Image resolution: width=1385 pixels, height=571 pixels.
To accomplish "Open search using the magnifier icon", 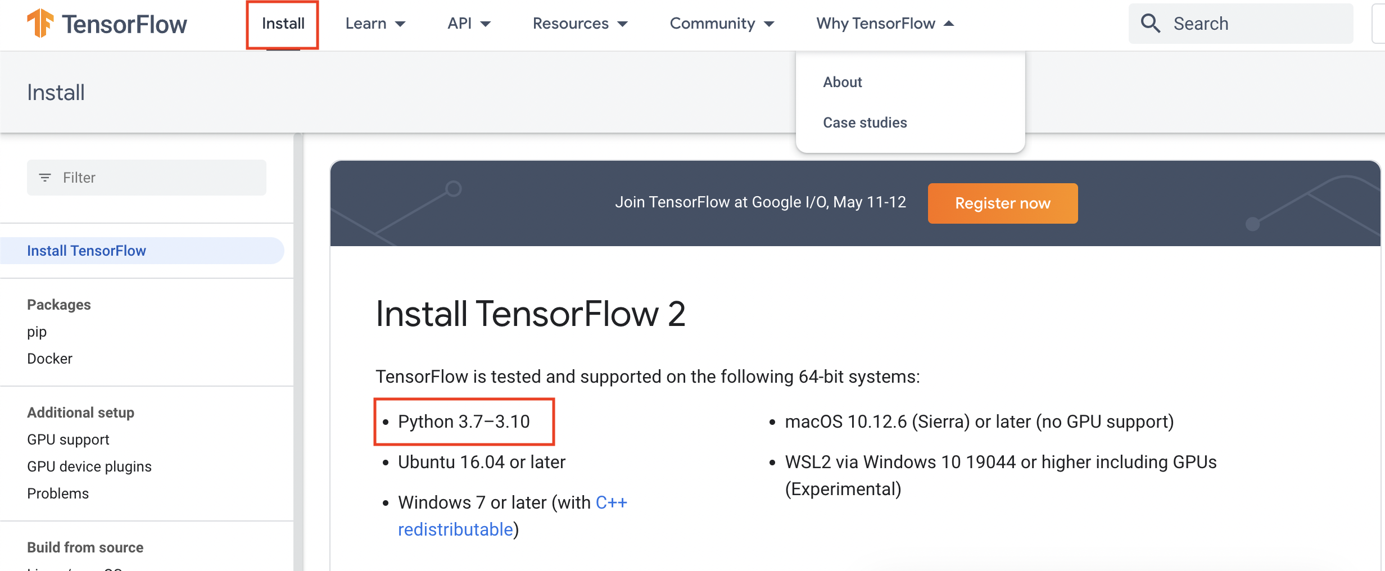I will [x=1150, y=23].
